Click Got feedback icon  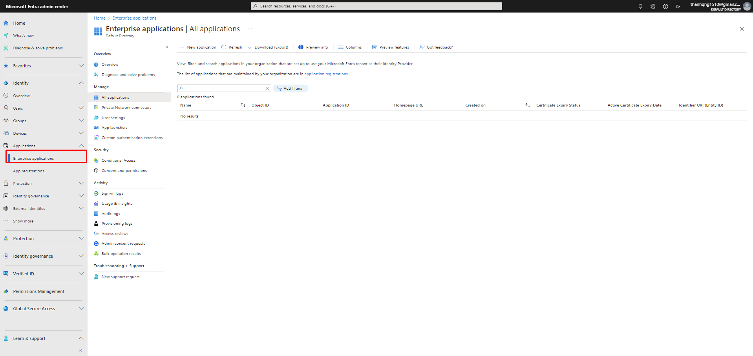tap(422, 47)
